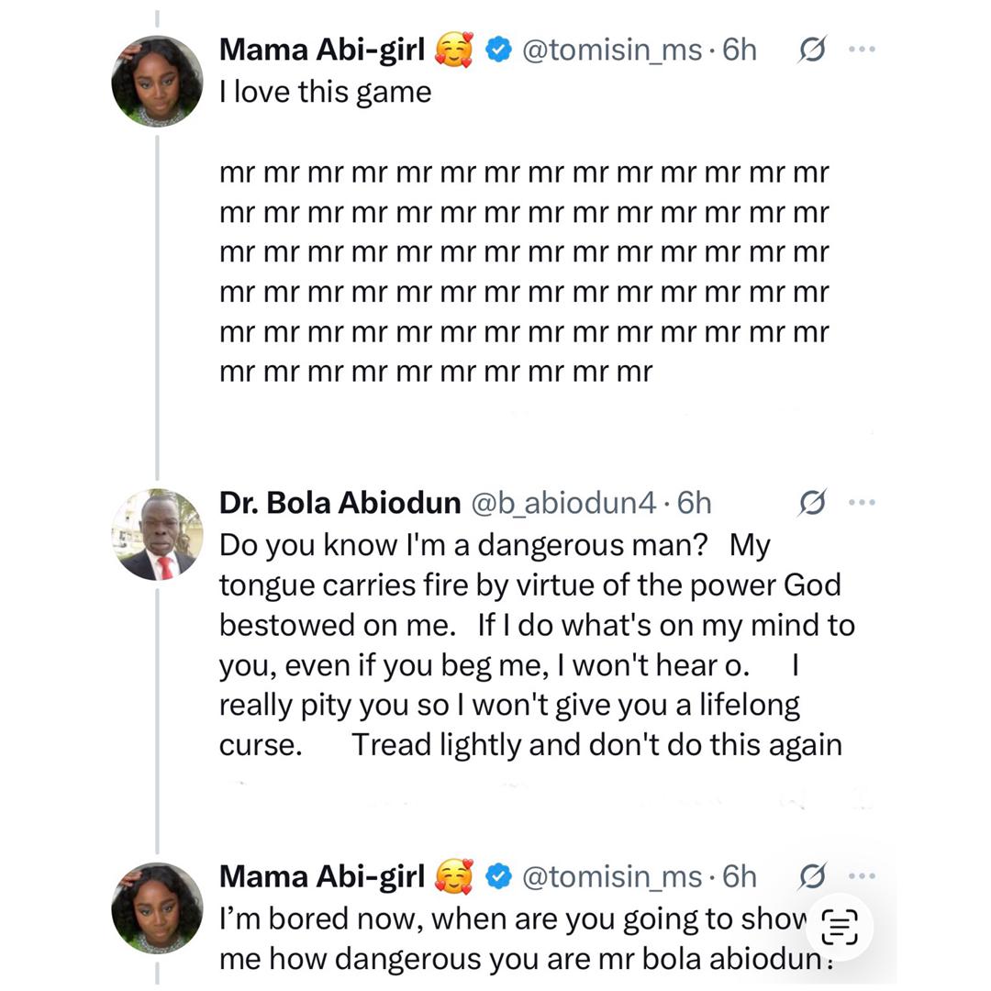Click the verified badge on the bottom tweet

tap(498, 877)
